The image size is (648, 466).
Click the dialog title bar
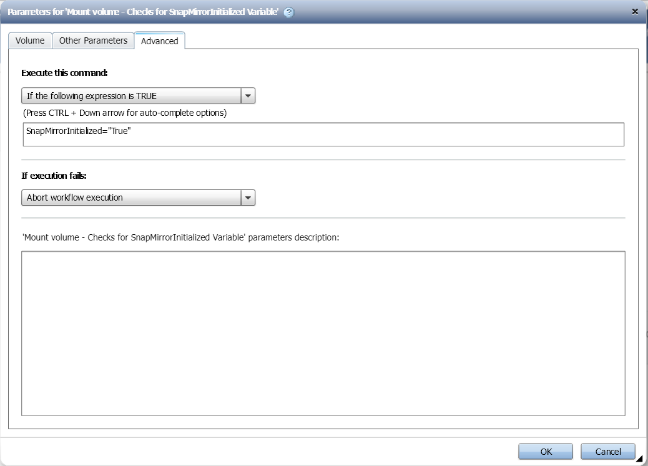click(437, 12)
